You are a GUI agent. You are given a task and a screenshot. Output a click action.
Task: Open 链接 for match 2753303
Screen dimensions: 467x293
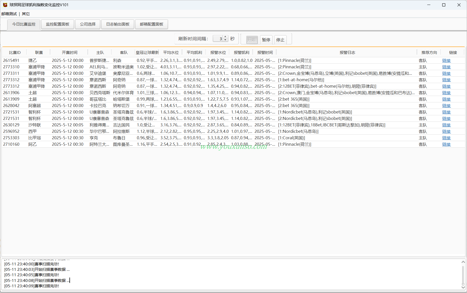point(446,138)
